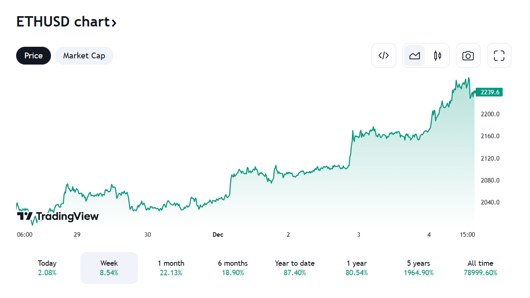
Task: Select the Week time range
Action: coord(109,268)
